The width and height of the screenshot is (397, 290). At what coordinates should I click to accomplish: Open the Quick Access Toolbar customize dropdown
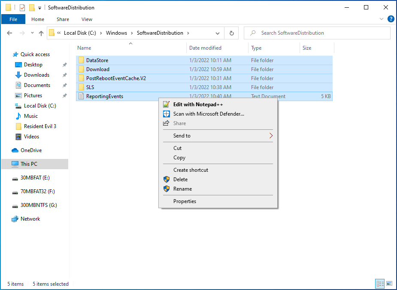[x=40, y=8]
